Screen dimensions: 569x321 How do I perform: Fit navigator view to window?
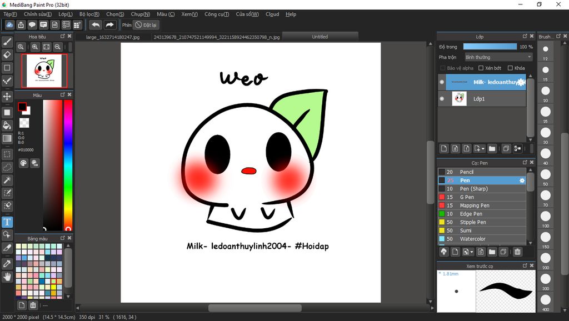click(47, 47)
